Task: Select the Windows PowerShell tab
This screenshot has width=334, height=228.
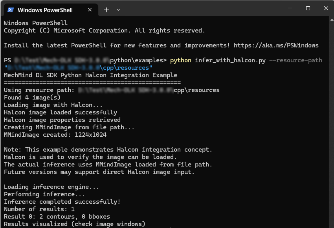Action: point(51,10)
